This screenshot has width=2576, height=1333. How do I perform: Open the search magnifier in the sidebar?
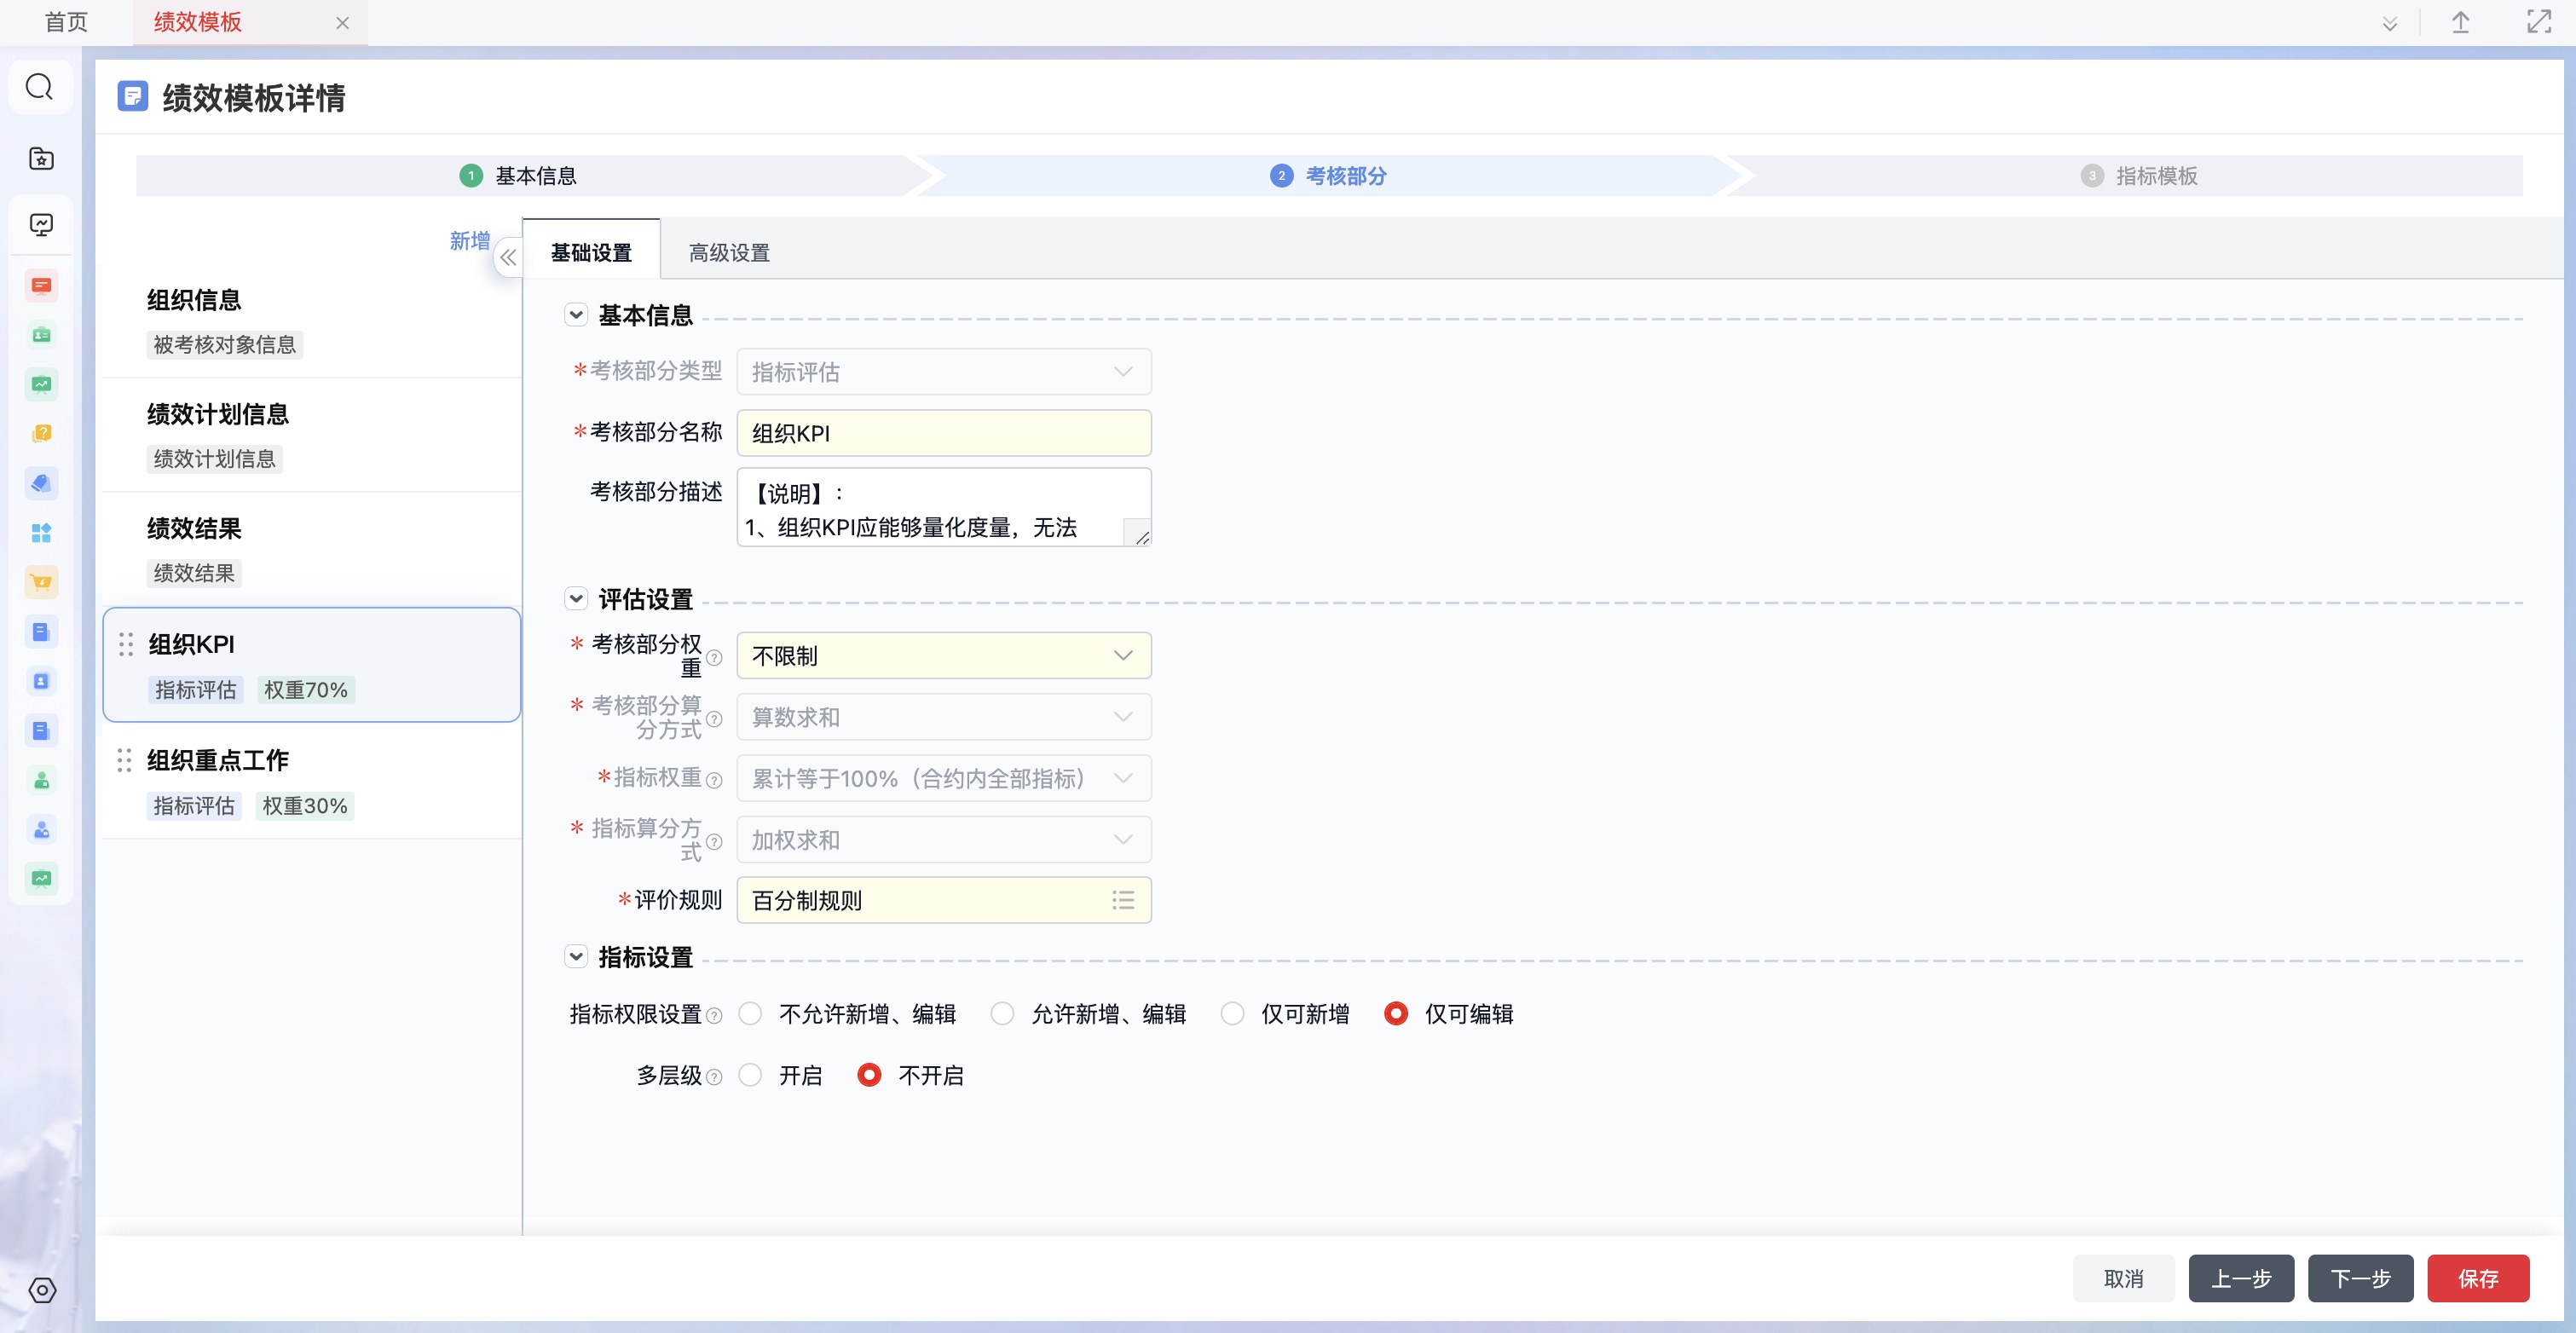40,87
